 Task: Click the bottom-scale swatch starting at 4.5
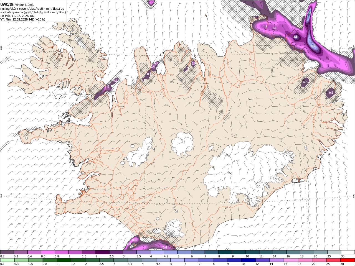(163, 260)
